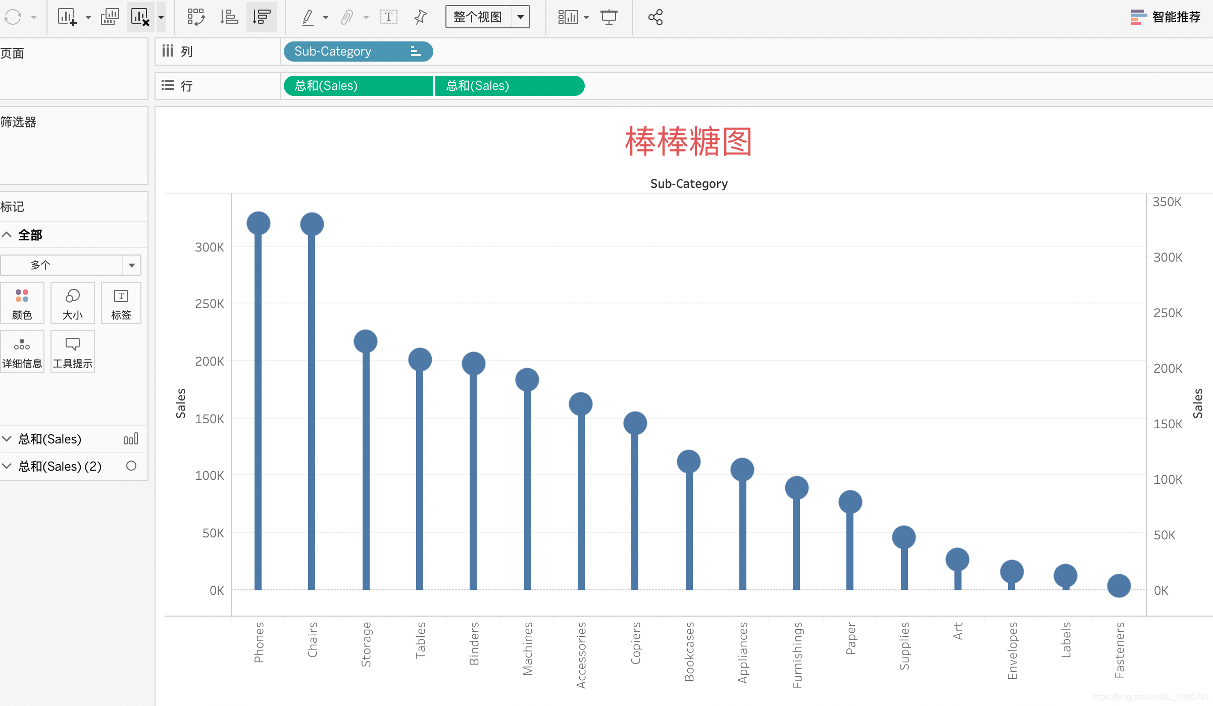
Task: Click circle mark icon for 总和(Sales) (2)
Action: pyautogui.click(x=131, y=466)
